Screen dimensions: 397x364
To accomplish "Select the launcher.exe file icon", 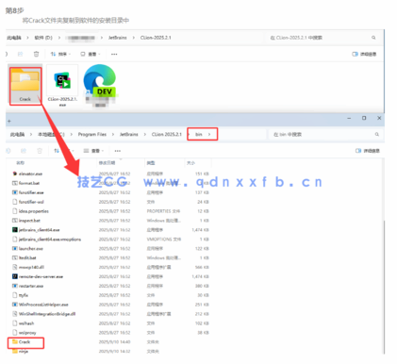I will point(14,248).
